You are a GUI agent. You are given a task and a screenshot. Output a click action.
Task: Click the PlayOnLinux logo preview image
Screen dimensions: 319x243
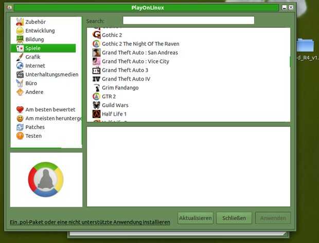[46, 180]
